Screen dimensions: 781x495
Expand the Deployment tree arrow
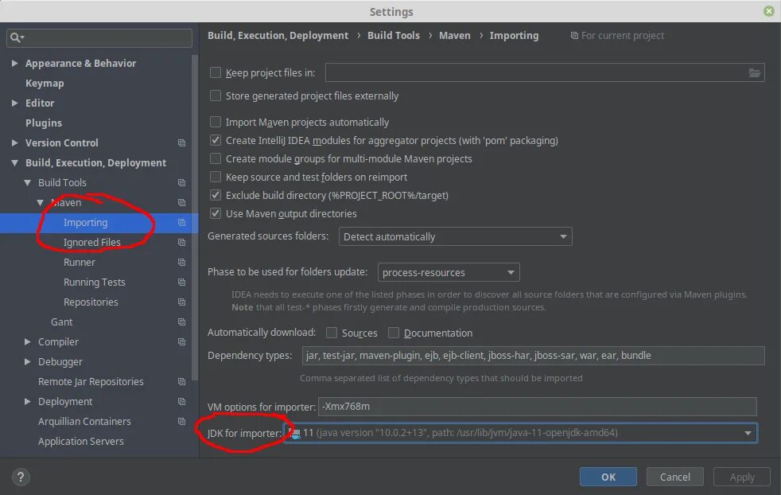coord(27,402)
